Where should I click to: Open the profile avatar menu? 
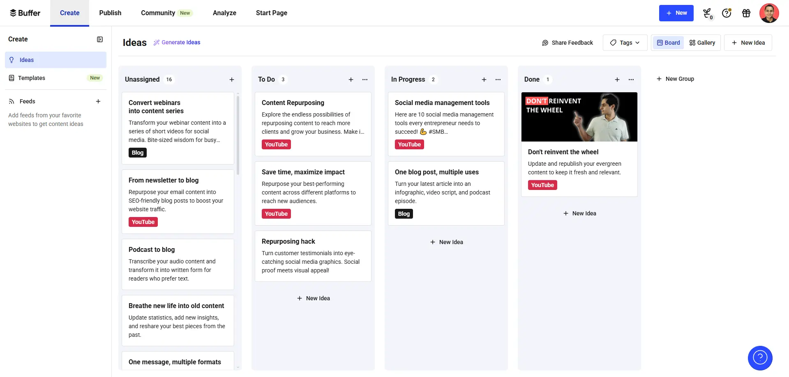[769, 13]
